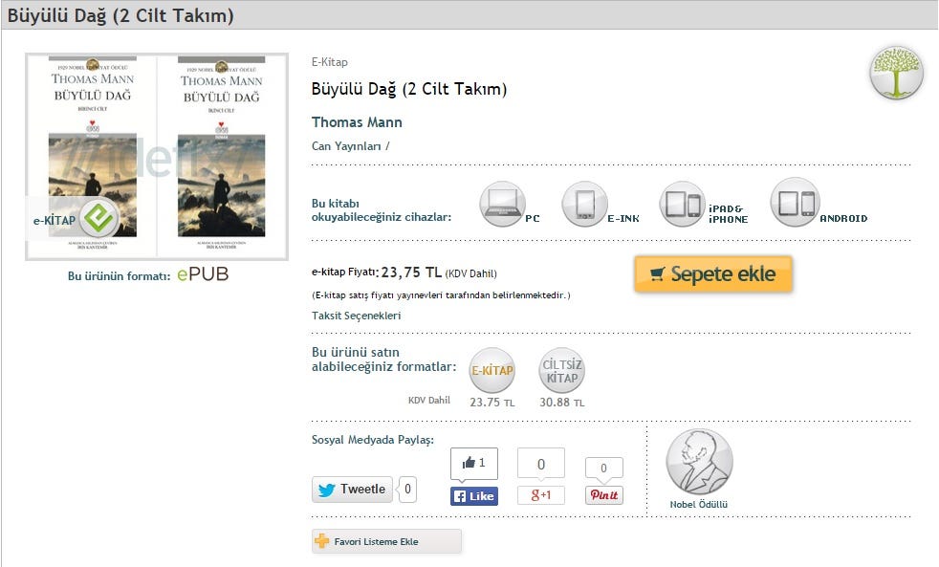939x567 pixels.
Task: Click the ePUB format logo
Action: pyautogui.click(x=203, y=274)
